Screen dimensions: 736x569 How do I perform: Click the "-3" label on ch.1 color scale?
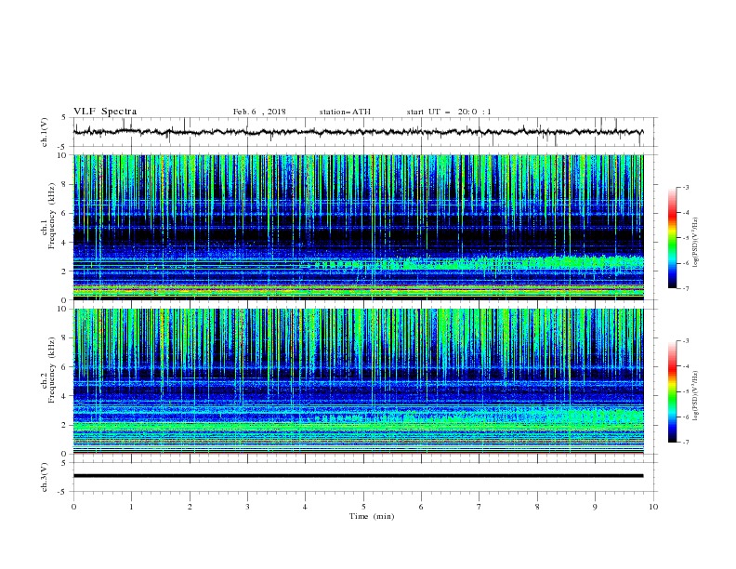685,187
